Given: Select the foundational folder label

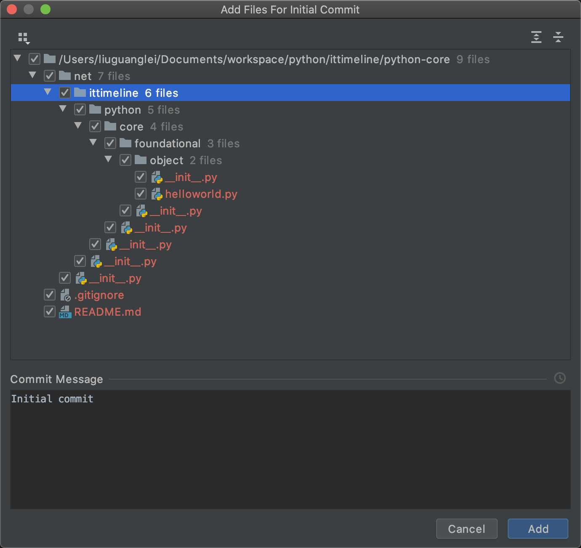Looking at the screenshot, I should click(168, 144).
